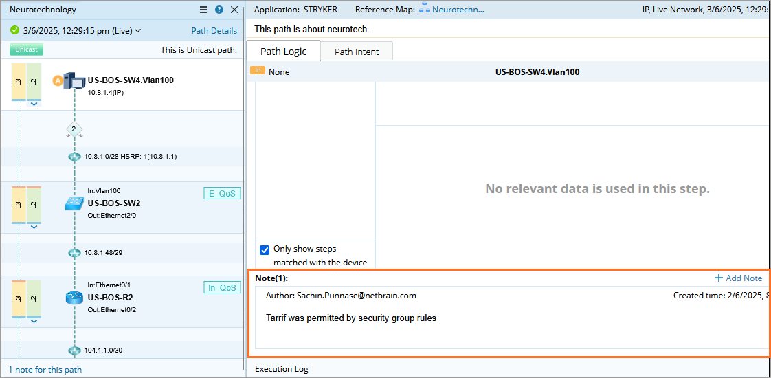Viewport: 771px width, 378px height.
Task: Click the diamond icon labeled 2
Action: [74, 129]
